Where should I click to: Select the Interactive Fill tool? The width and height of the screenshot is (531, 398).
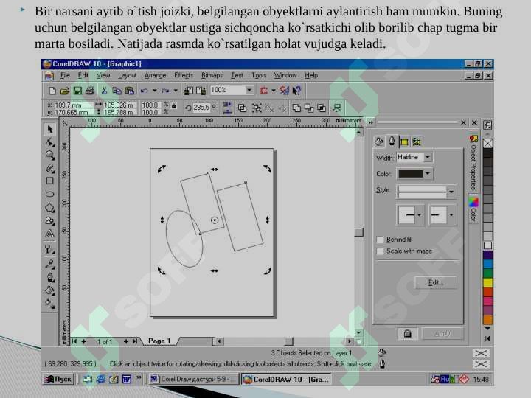pyautogui.click(x=50, y=304)
